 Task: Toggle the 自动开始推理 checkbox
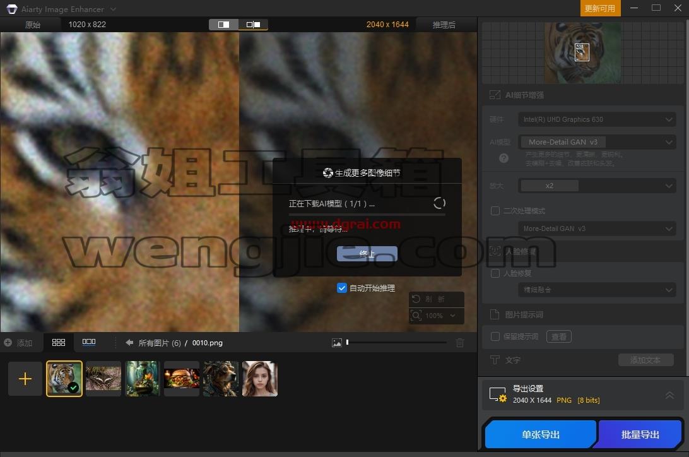pyautogui.click(x=342, y=288)
